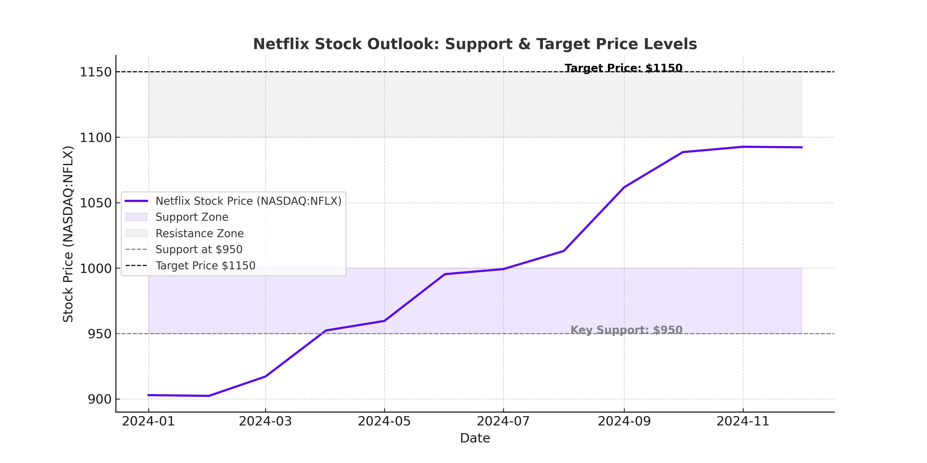The image size is (927, 463).
Task: Click the y-axis tick label 1050
Action: click(96, 203)
